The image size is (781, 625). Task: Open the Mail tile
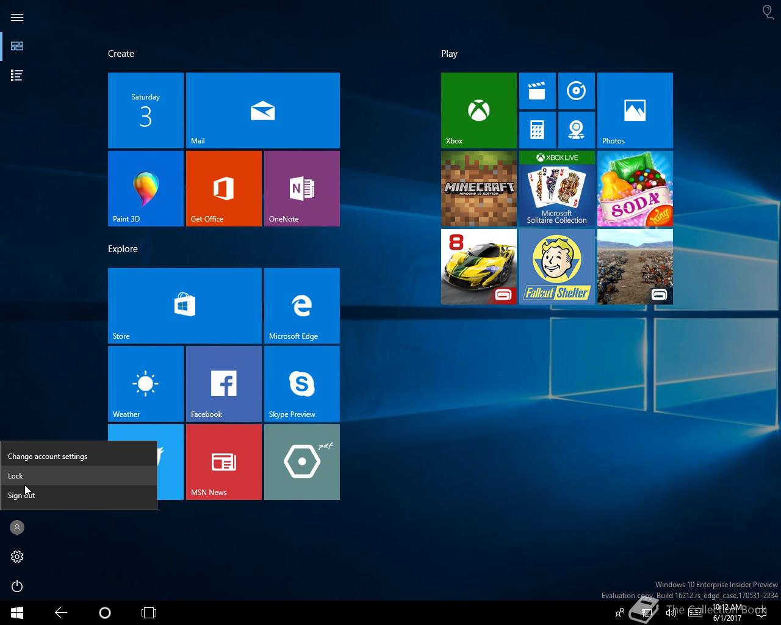pos(263,110)
